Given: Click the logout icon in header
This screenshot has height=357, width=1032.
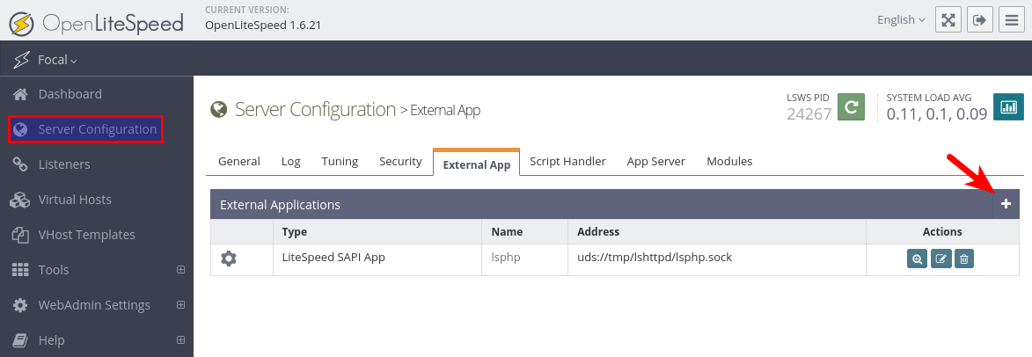Looking at the screenshot, I should click(x=978, y=20).
